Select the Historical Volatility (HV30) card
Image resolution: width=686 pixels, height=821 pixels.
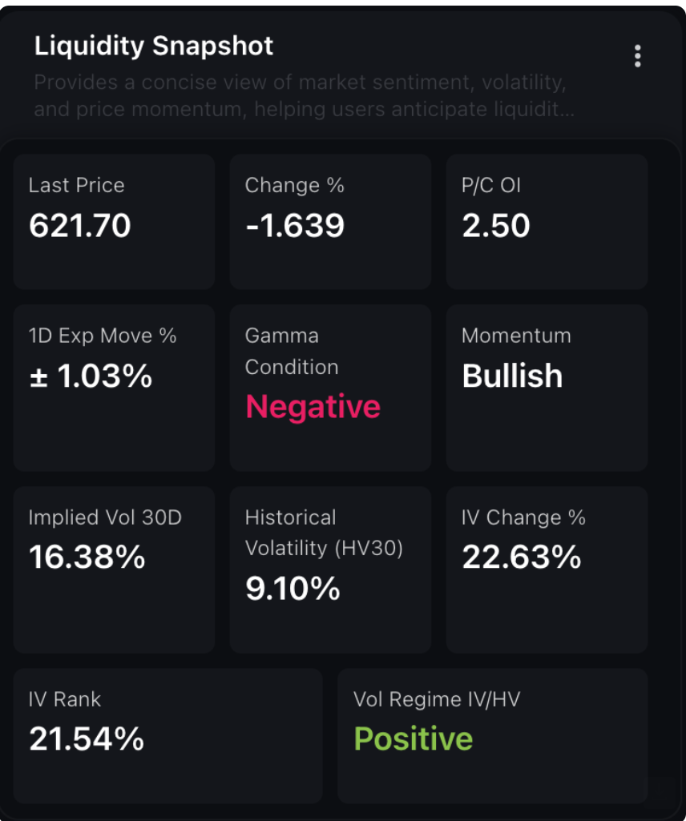click(331, 569)
